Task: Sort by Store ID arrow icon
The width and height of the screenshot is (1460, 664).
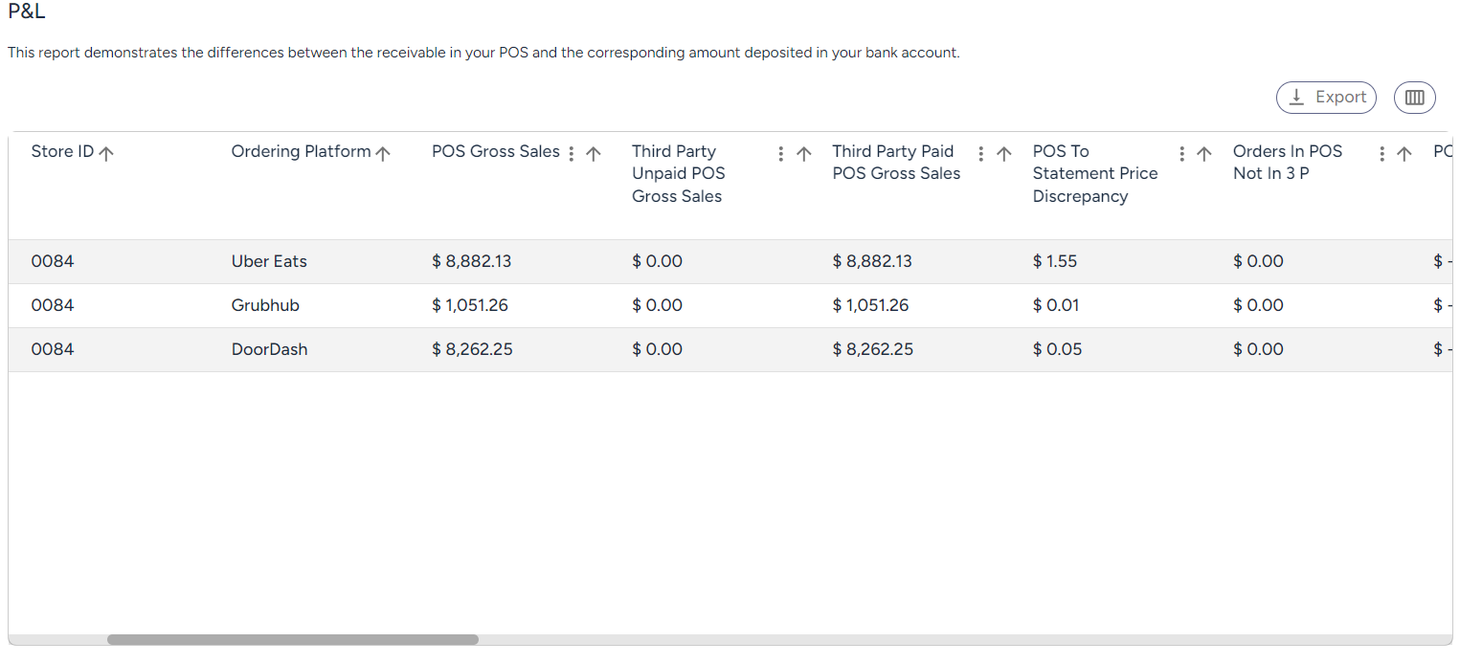Action: tap(106, 153)
